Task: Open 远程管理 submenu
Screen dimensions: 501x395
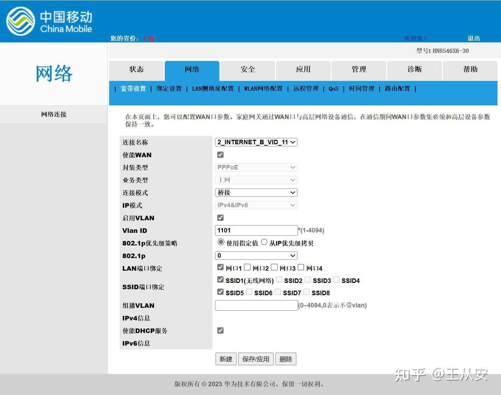Action: pyautogui.click(x=306, y=89)
